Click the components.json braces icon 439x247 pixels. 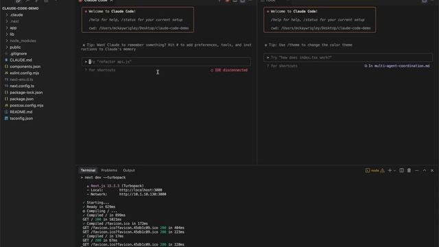pos(6,67)
